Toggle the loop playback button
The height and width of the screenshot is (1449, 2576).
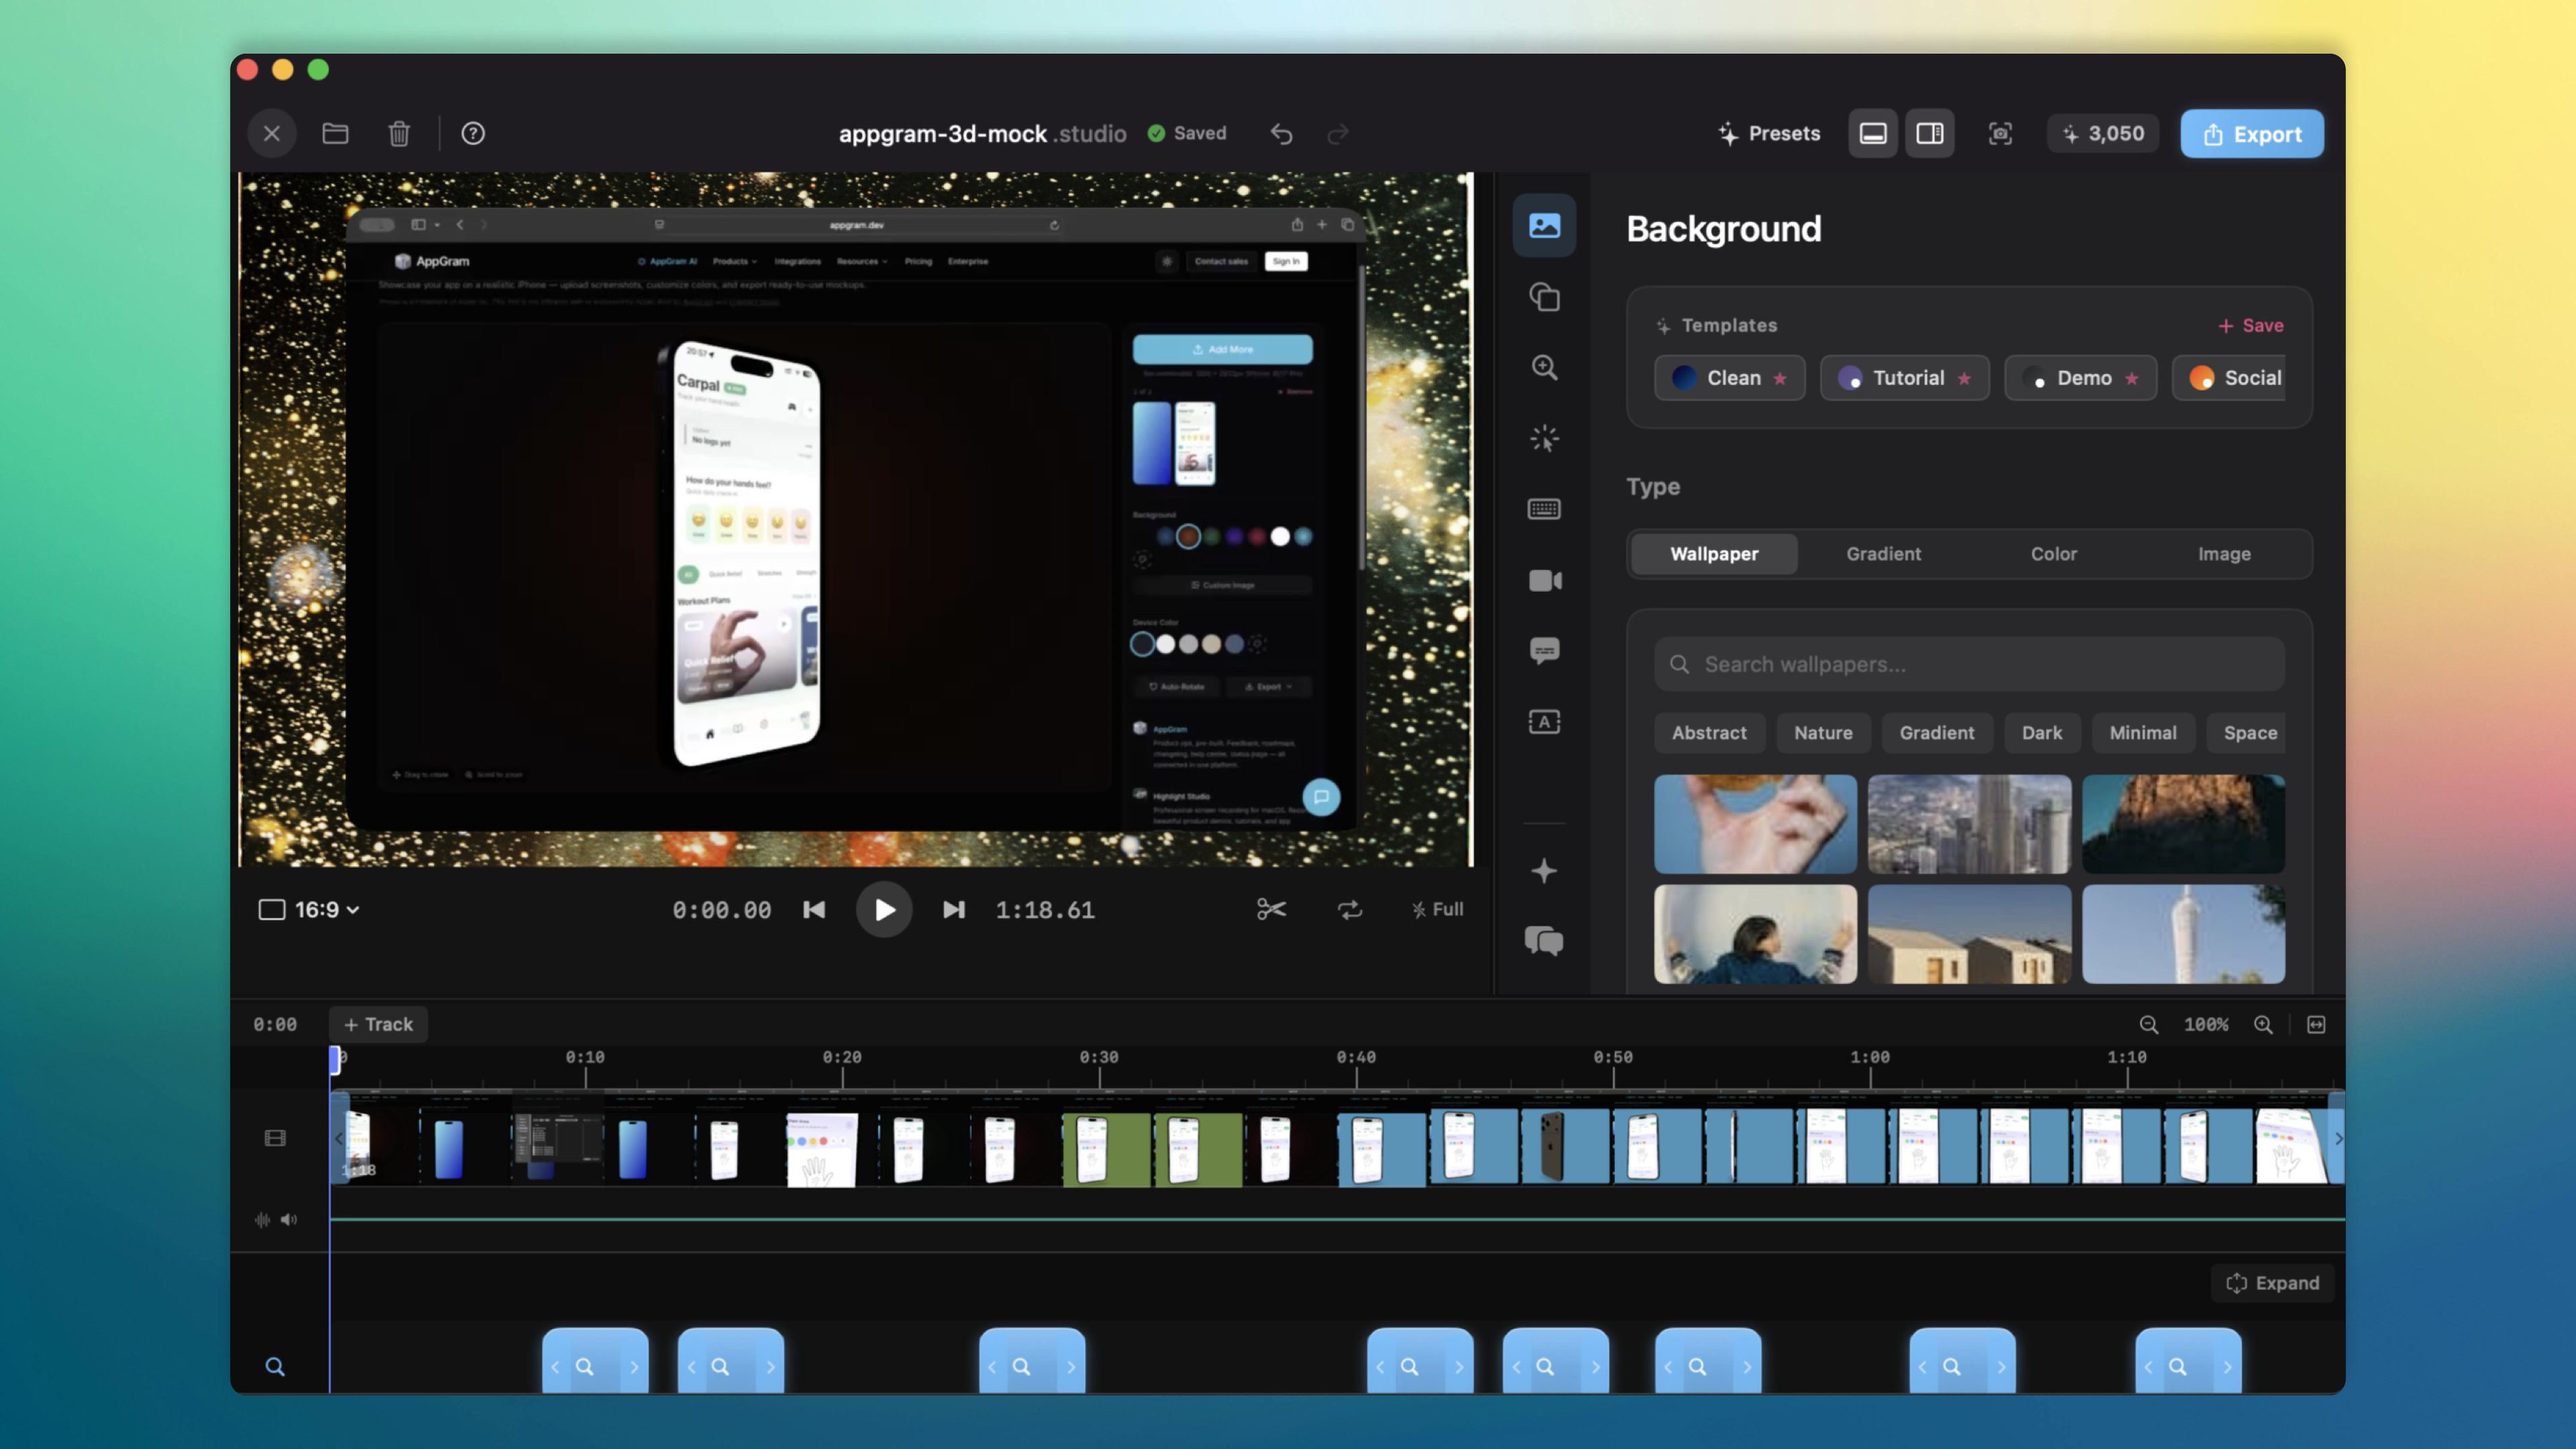[x=1350, y=909]
